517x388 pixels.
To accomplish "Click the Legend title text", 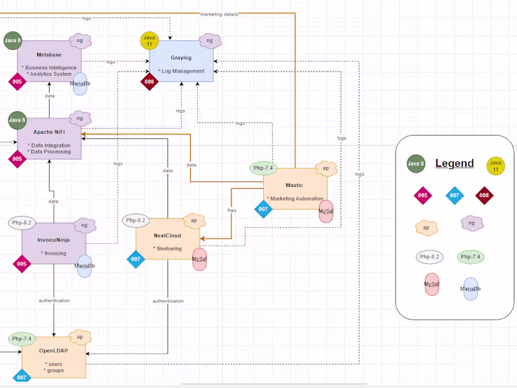I will pyautogui.click(x=454, y=164).
